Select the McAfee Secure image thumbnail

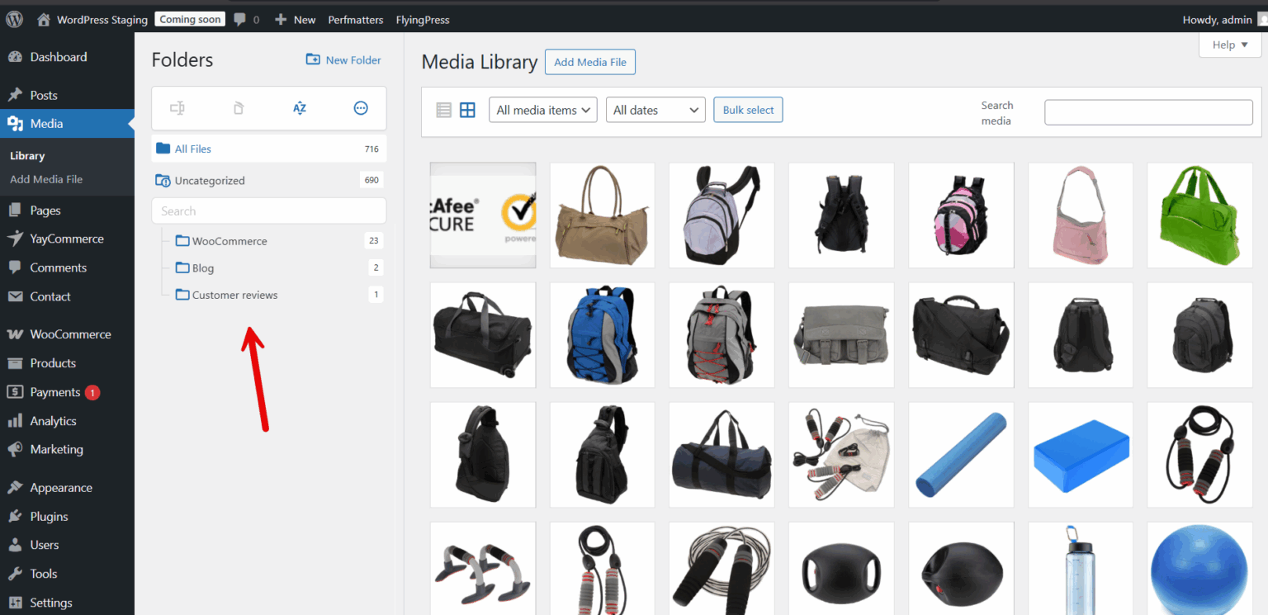tap(483, 215)
